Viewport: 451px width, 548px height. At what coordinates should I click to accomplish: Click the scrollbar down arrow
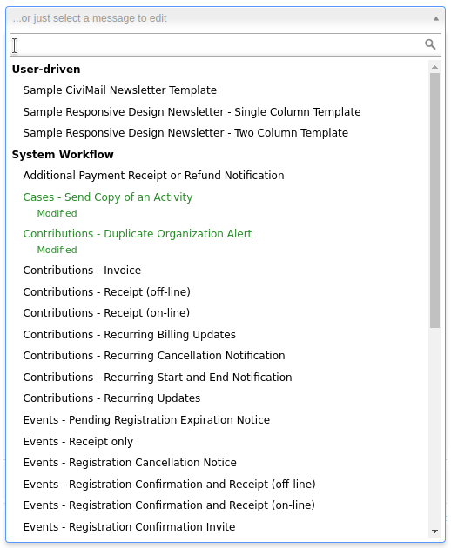click(x=435, y=531)
